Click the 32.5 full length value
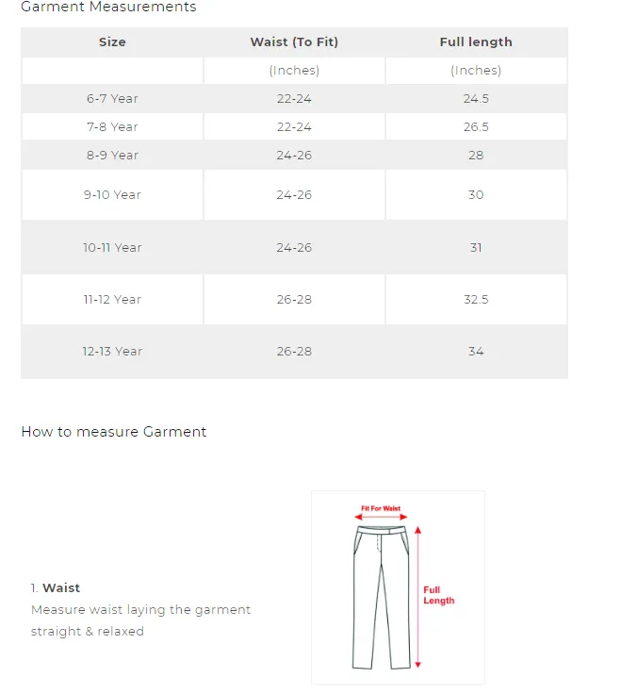 coord(476,300)
